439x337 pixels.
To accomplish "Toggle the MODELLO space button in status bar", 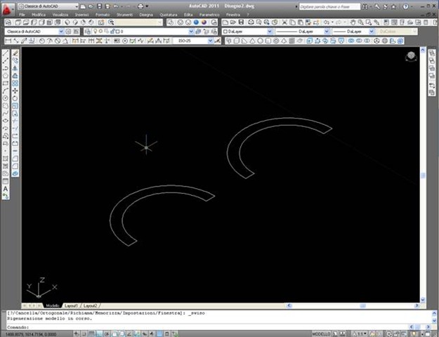I will pos(321,333).
